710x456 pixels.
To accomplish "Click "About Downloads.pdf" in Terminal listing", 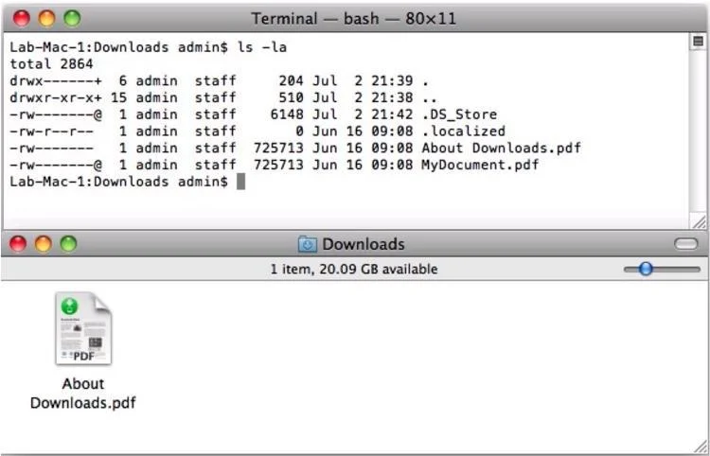I will [x=501, y=148].
